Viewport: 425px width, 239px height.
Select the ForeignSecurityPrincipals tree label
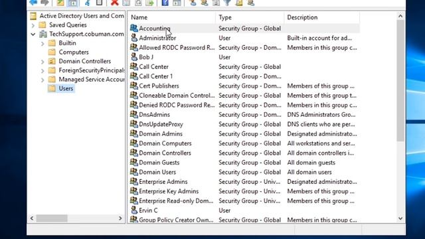point(92,70)
